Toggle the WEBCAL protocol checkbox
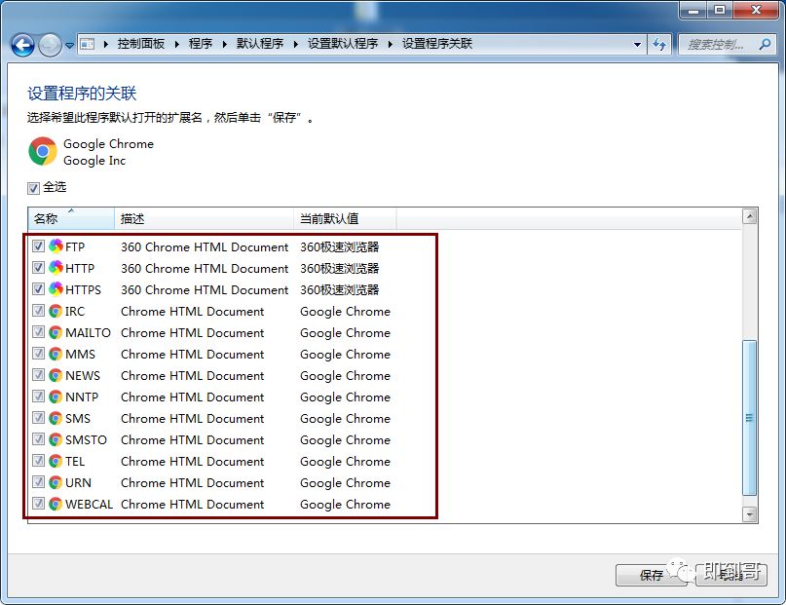The height and width of the screenshot is (605, 786). pyautogui.click(x=38, y=504)
